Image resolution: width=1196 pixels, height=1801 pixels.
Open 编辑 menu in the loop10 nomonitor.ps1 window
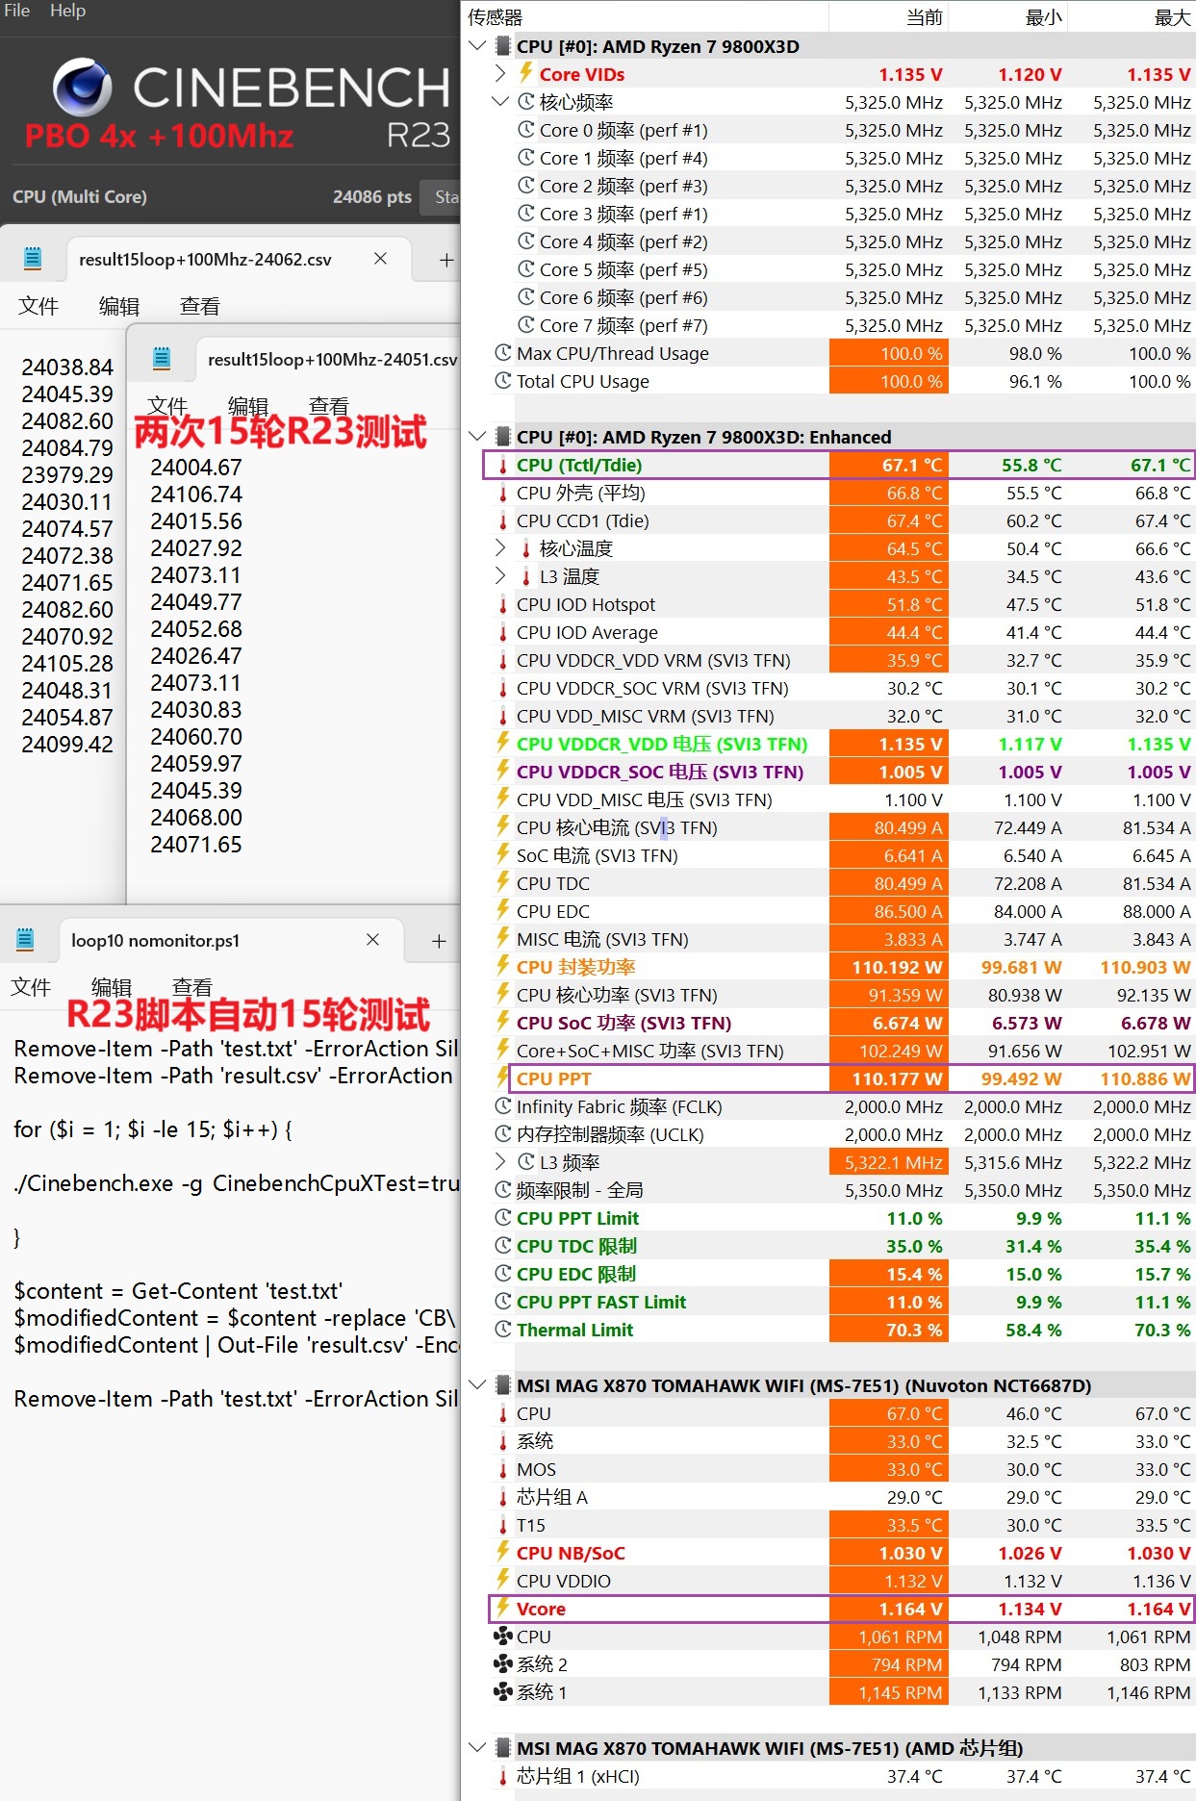(111, 987)
